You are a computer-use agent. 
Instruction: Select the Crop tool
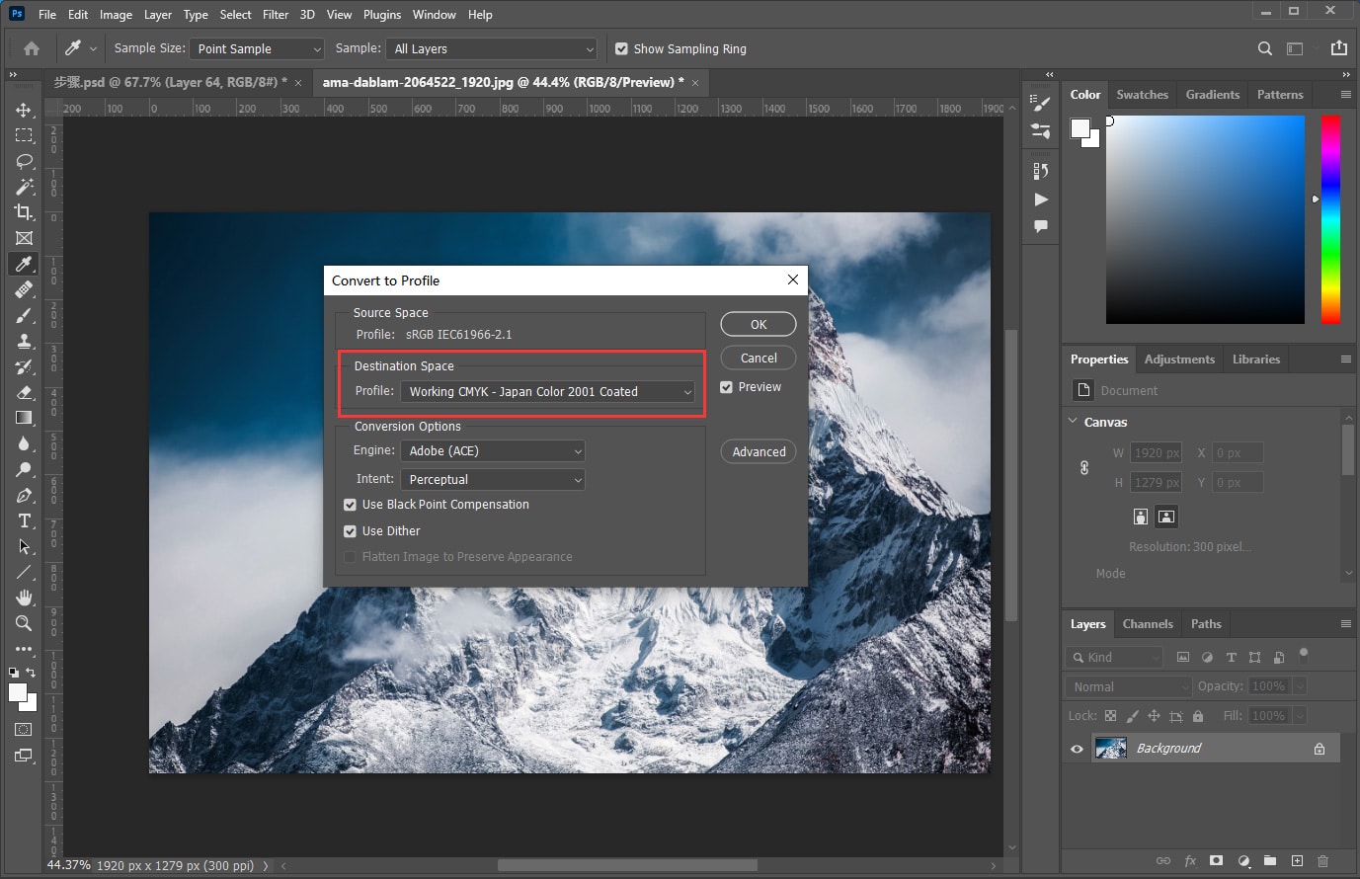[24, 212]
